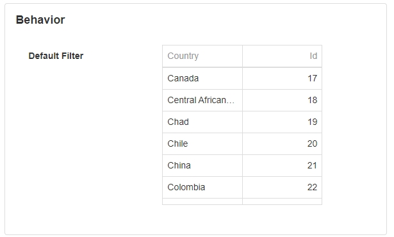
Task: Click the Default Filter label
Action: tap(56, 56)
